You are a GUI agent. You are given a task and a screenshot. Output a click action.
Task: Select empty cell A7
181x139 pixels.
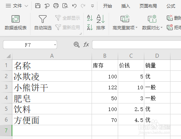click(52, 131)
